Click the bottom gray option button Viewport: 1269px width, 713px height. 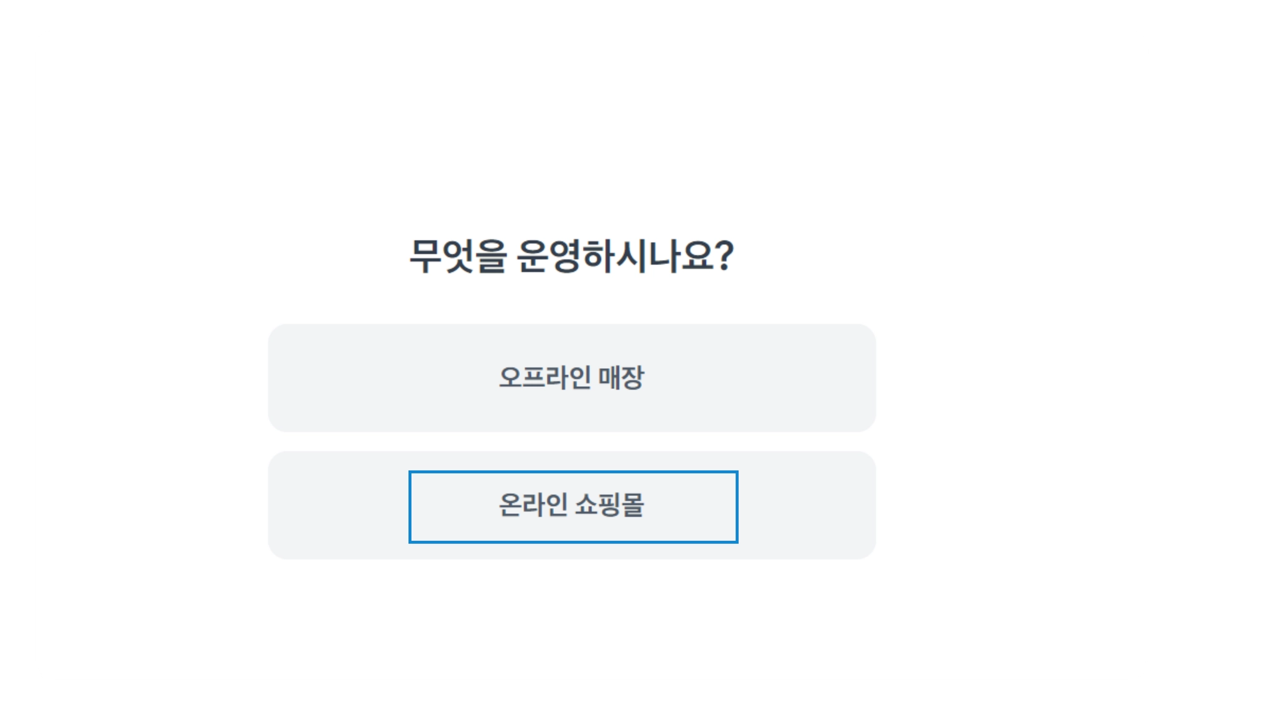(x=571, y=505)
